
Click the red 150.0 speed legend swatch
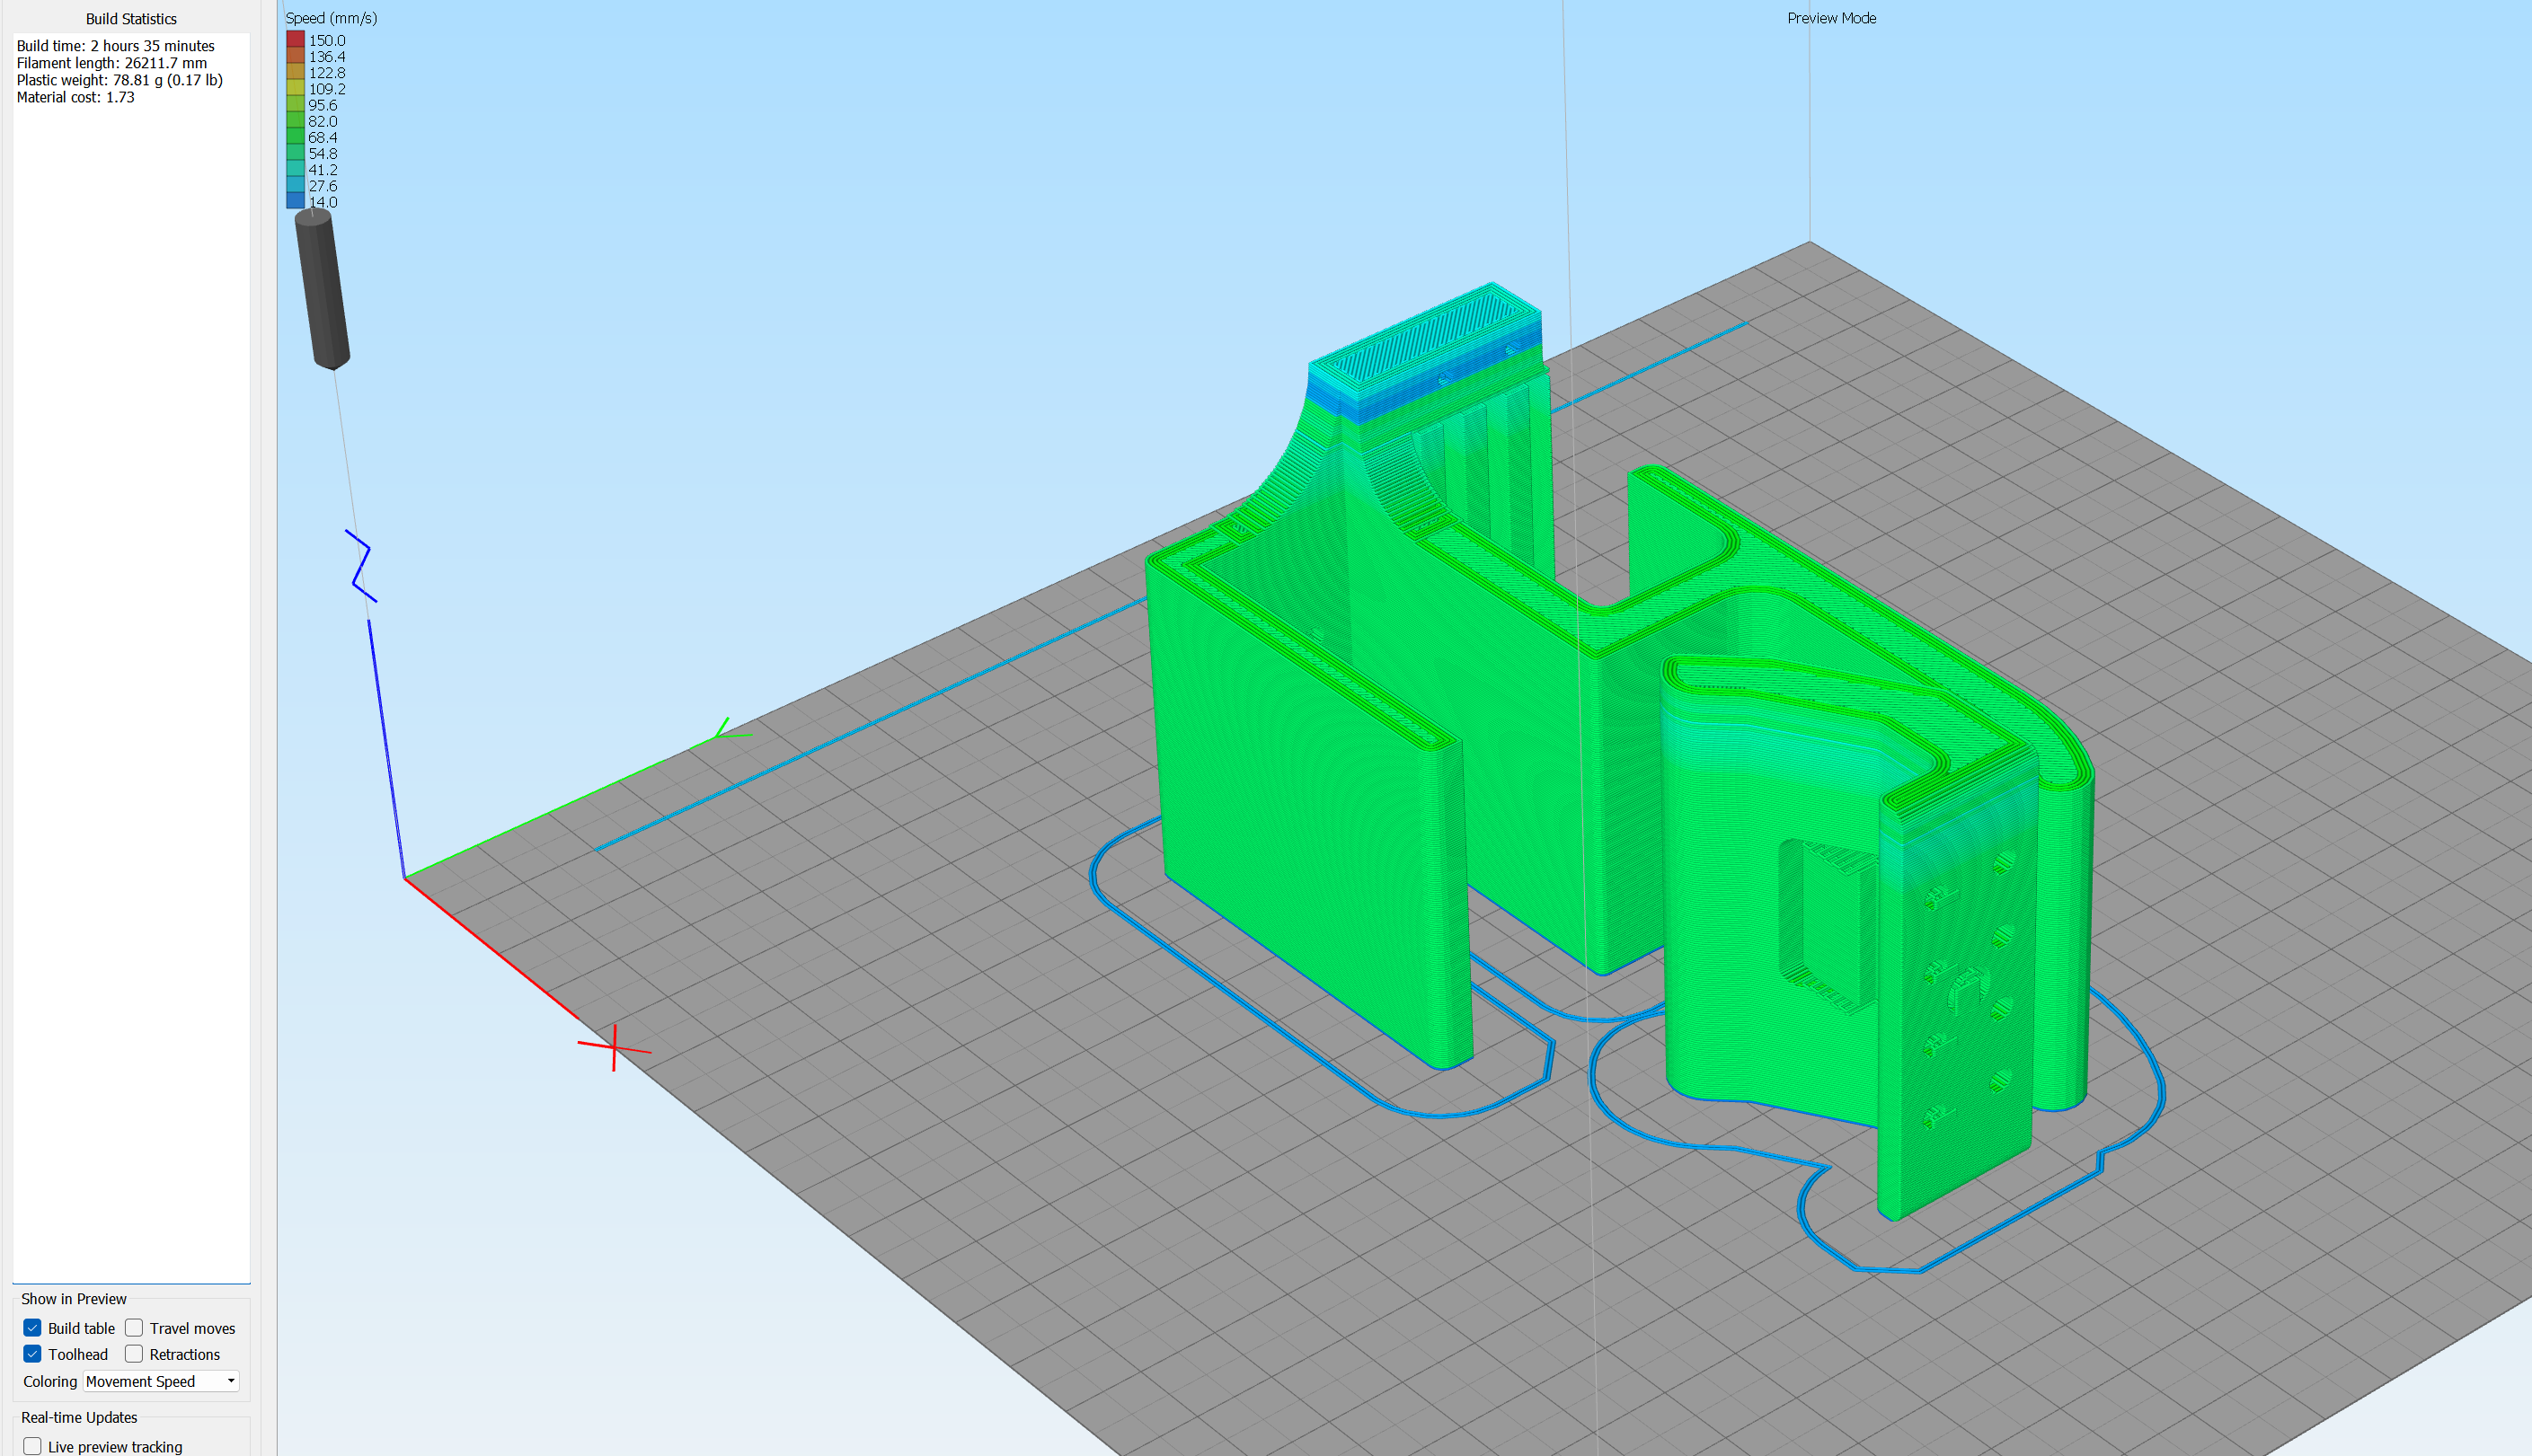click(295, 40)
